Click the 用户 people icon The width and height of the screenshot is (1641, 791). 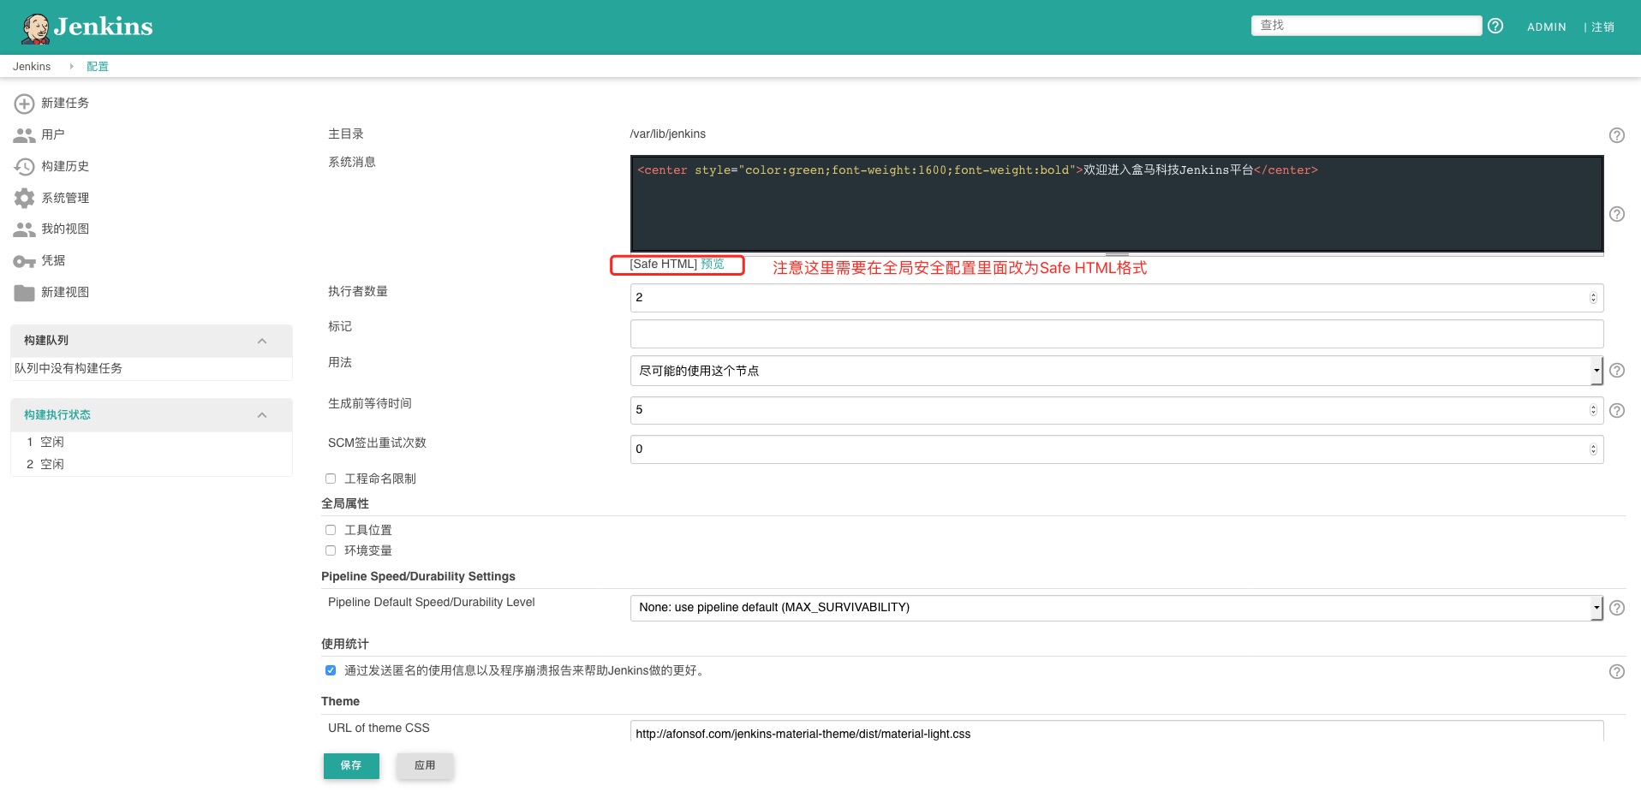point(24,135)
